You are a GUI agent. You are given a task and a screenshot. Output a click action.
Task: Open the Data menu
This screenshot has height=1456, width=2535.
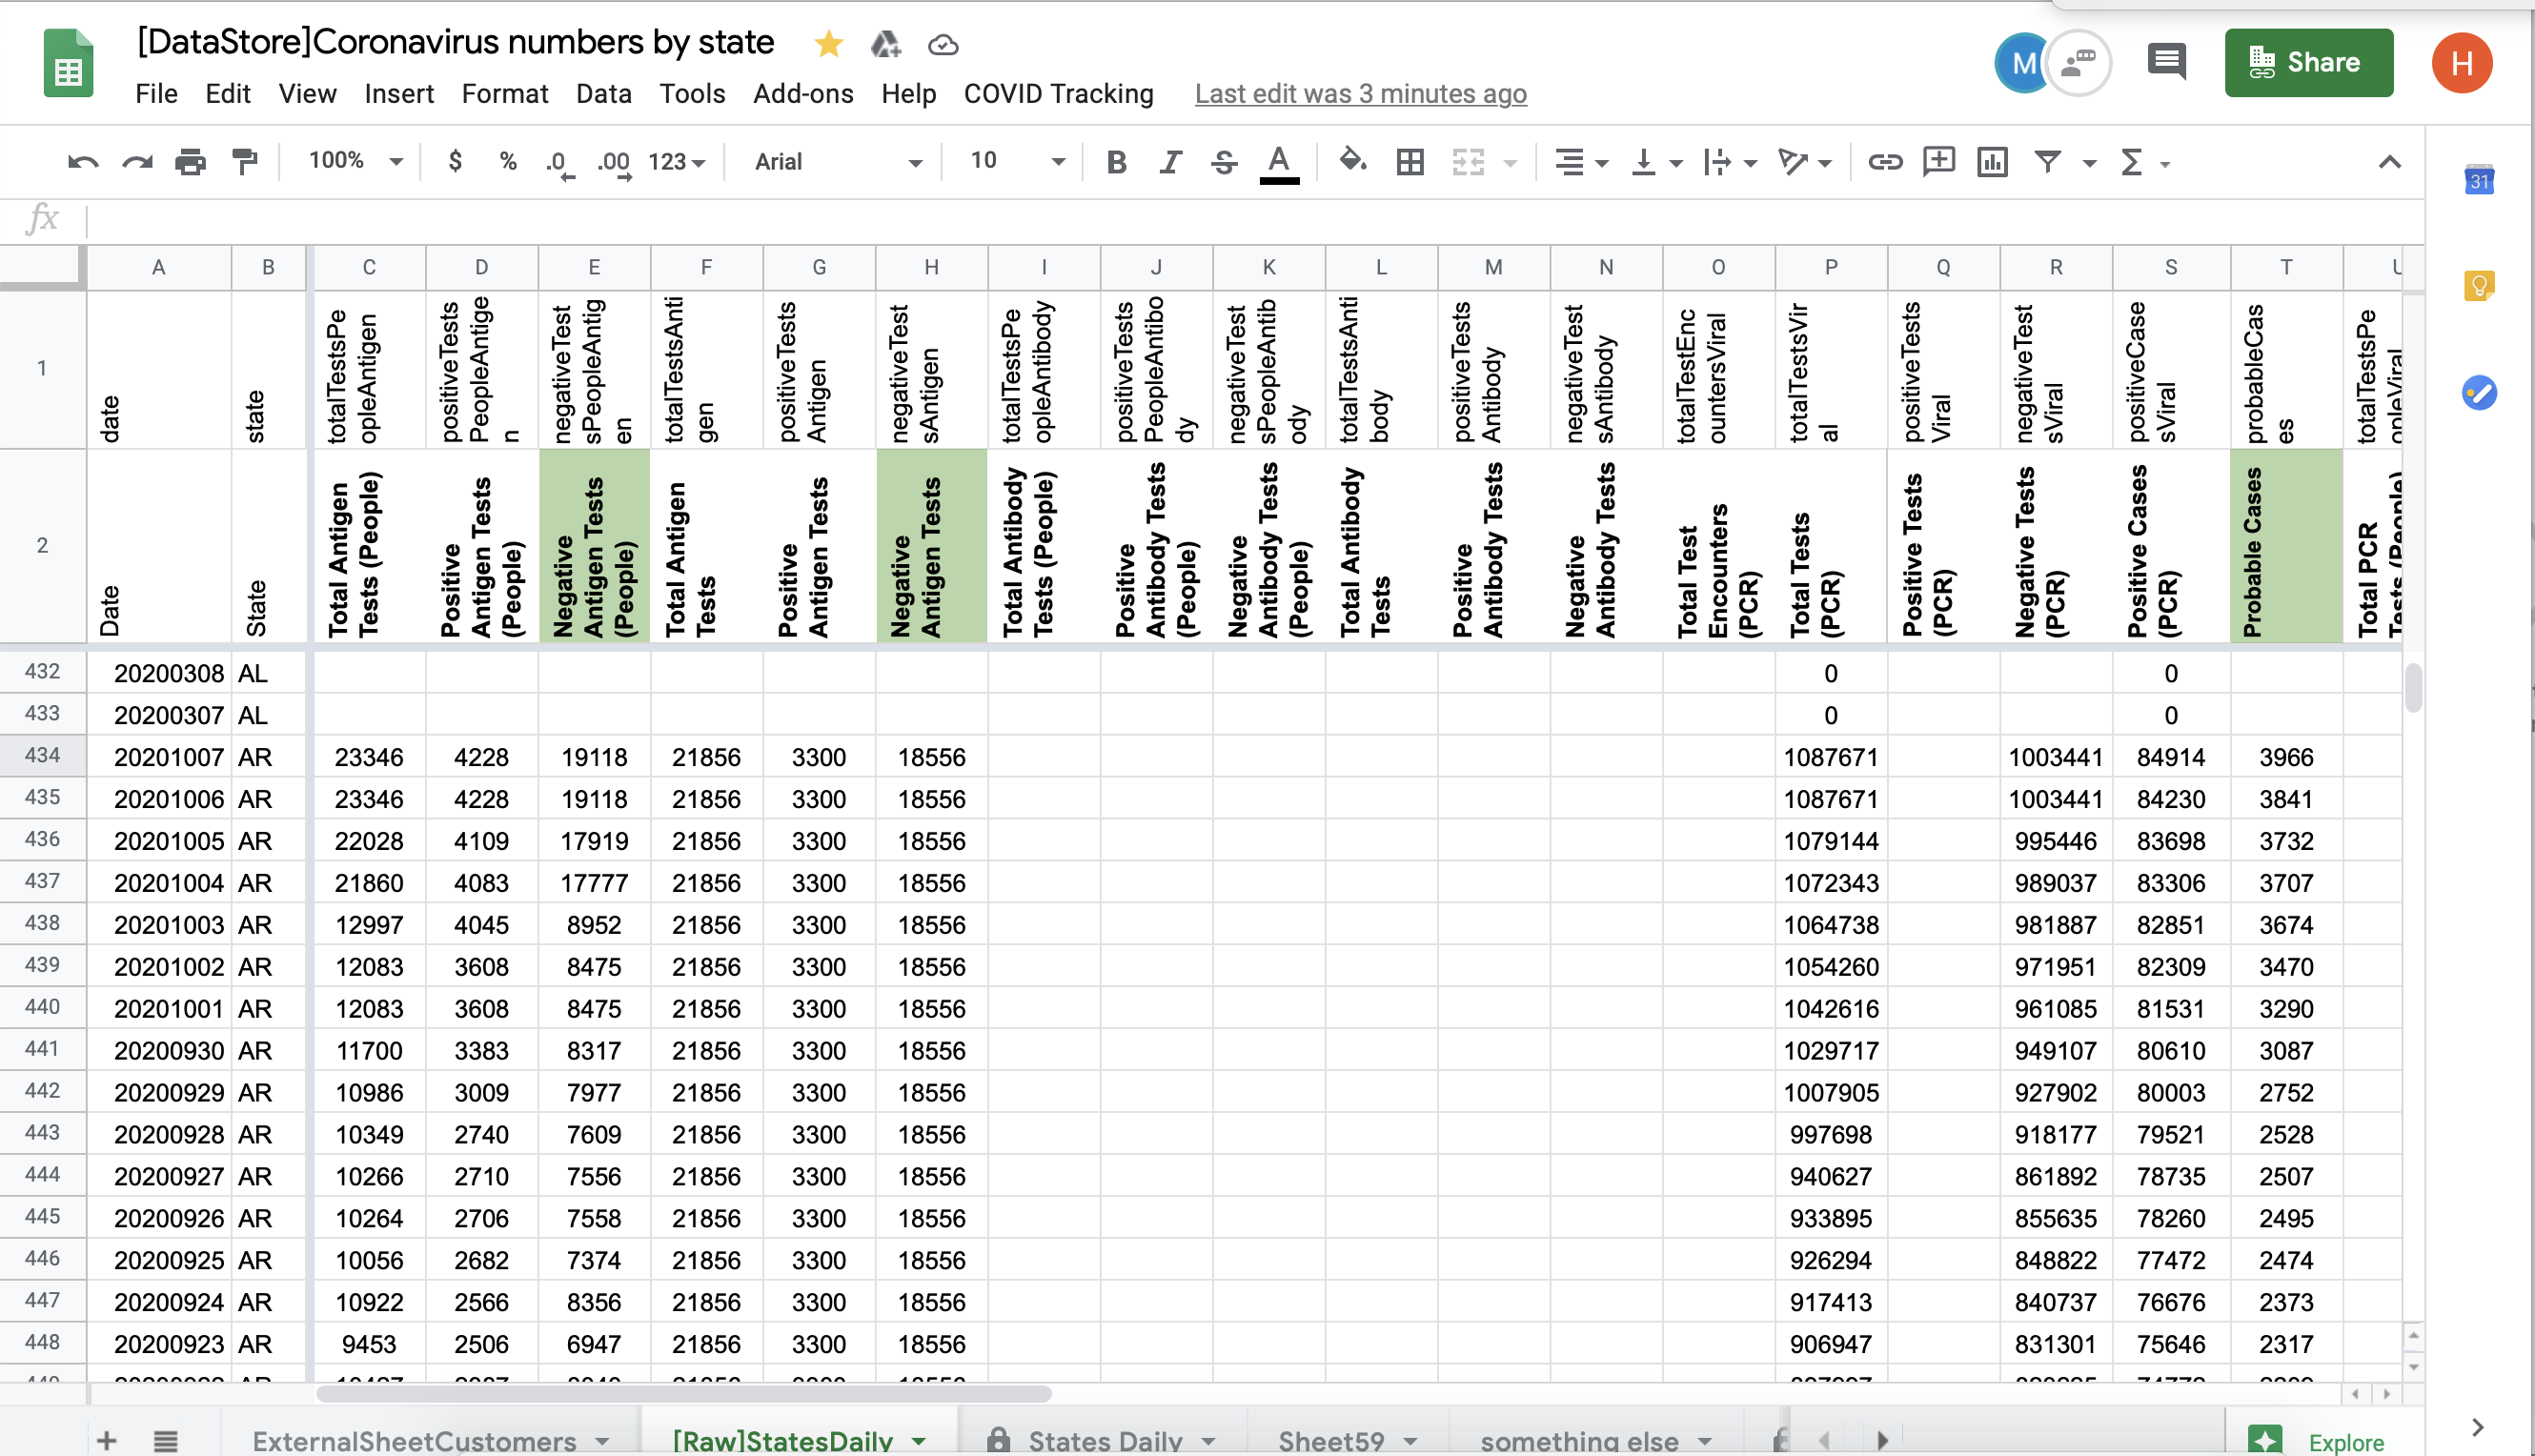tap(604, 94)
